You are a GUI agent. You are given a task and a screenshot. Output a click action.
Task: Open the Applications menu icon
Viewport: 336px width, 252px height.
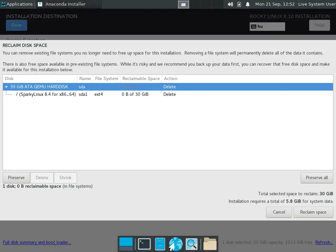[x=3, y=4]
